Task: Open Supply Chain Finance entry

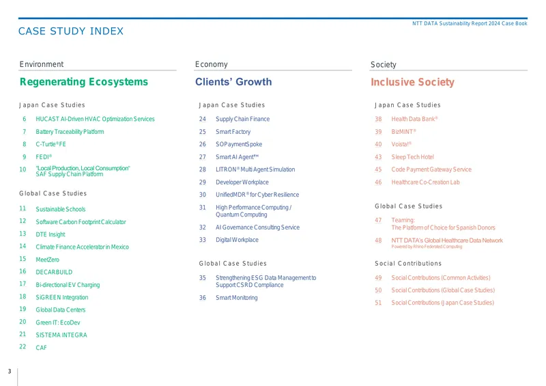Action: (x=243, y=119)
